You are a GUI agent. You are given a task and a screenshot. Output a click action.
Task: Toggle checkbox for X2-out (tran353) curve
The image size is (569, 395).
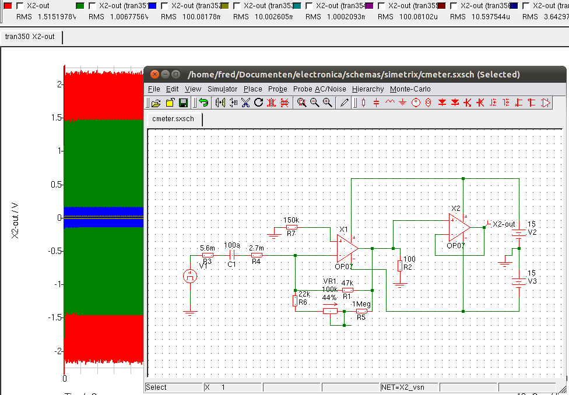click(x=237, y=6)
